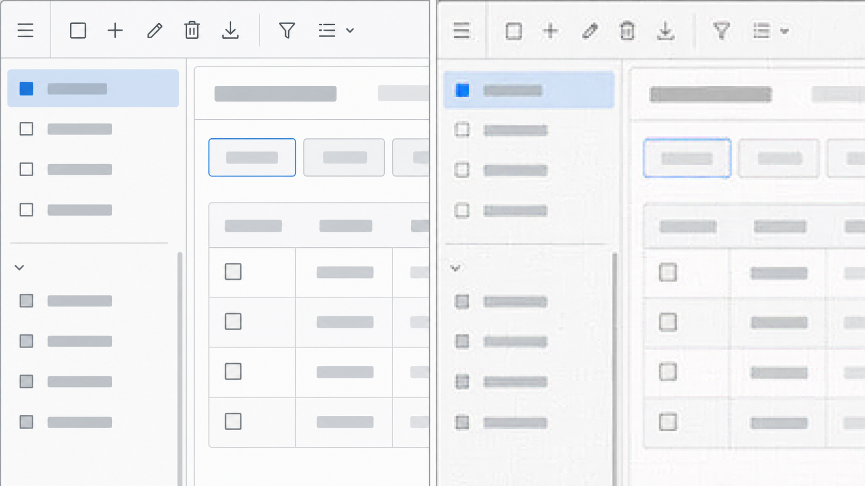Click the second column header in sharp window table
This screenshot has height=486, width=865.
(346, 226)
